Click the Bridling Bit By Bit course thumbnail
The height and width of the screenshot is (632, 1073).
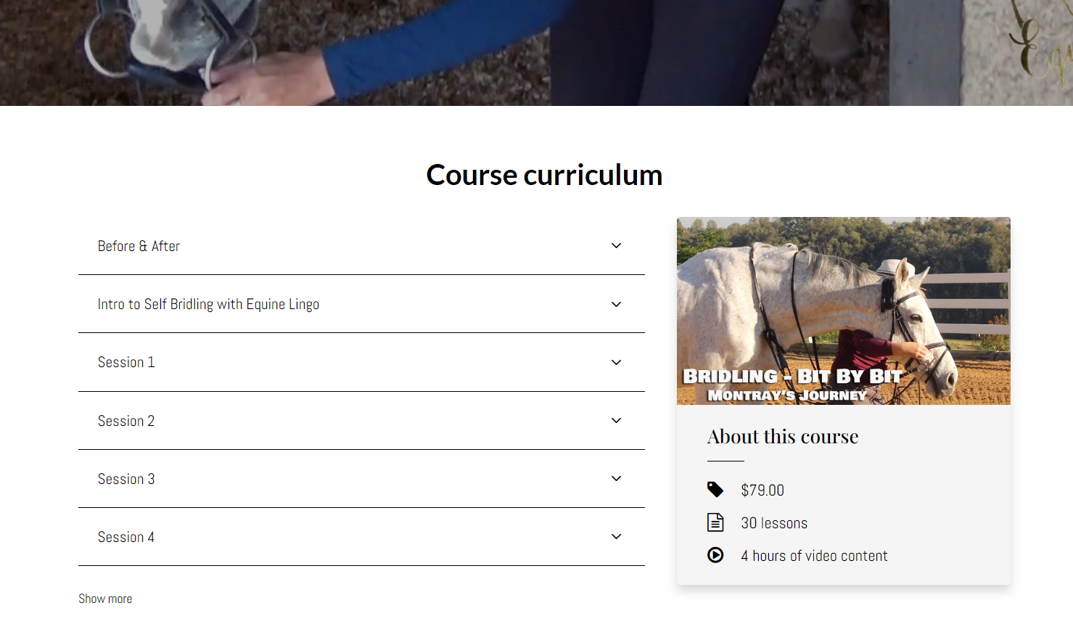tap(843, 311)
